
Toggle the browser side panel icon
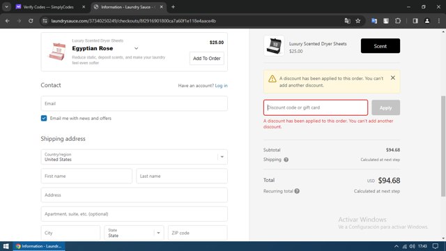tap(415, 21)
